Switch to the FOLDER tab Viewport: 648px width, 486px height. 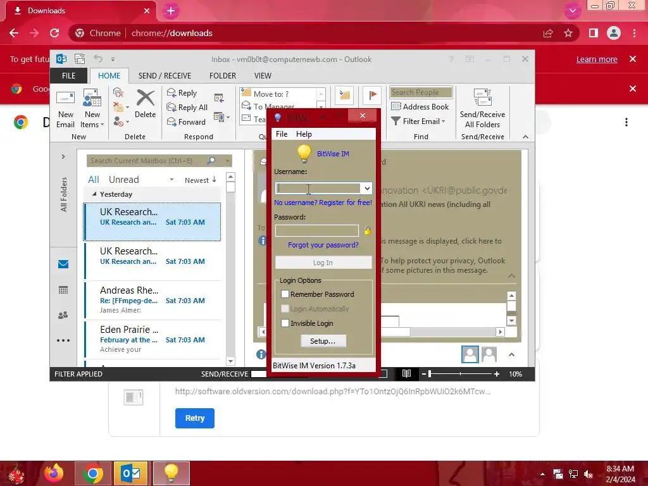click(x=222, y=76)
